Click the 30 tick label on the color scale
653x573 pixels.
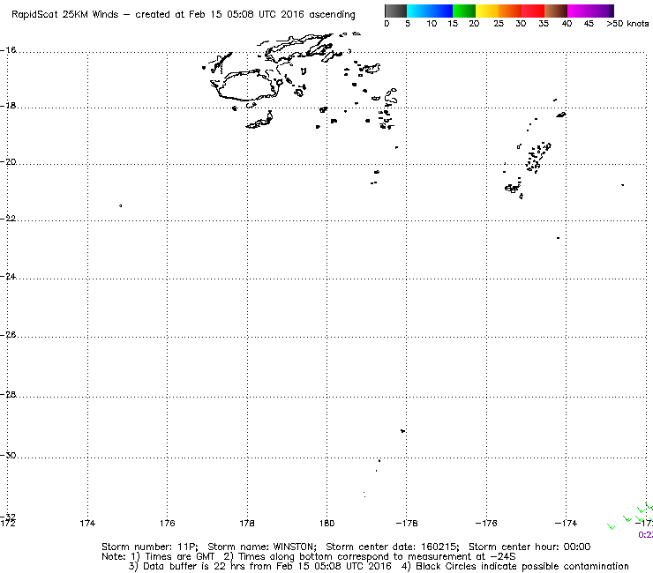(521, 24)
